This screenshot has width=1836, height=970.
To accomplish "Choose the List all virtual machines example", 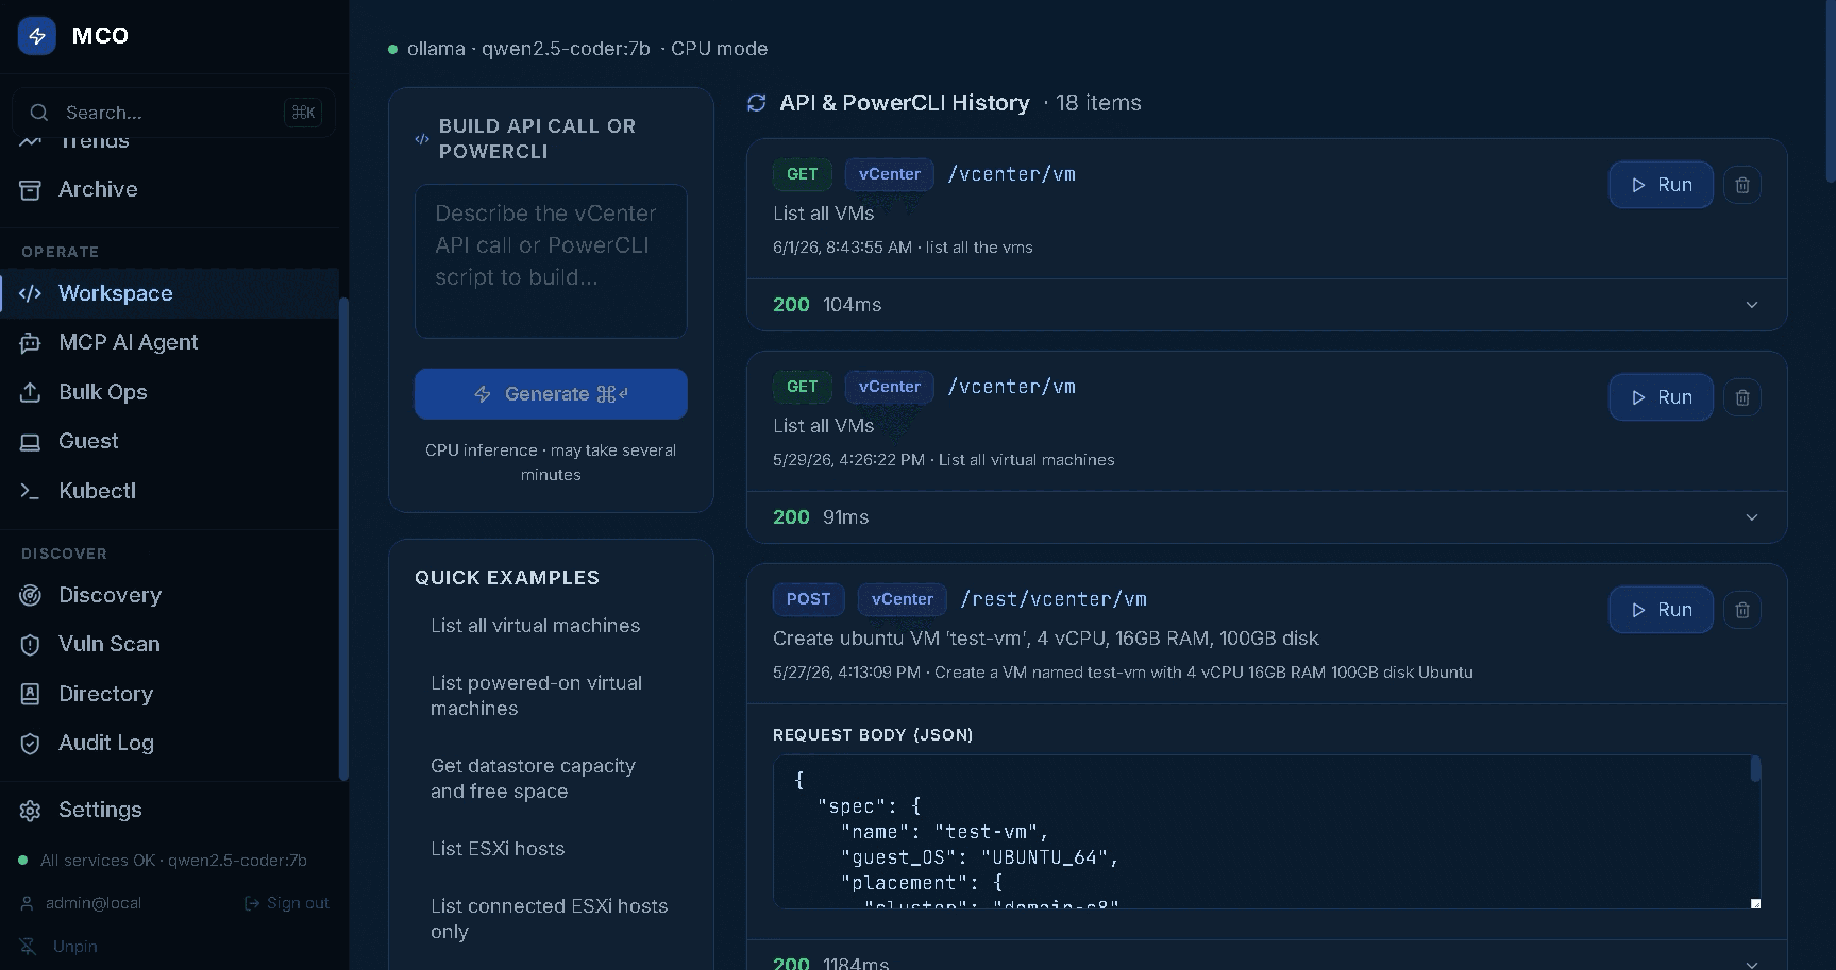I will coord(535,625).
